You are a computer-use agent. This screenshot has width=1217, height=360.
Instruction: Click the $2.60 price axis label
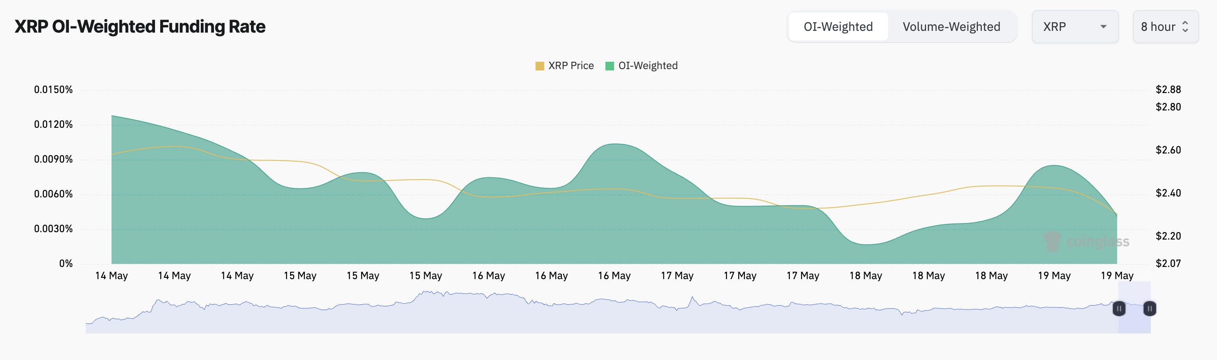click(x=1168, y=150)
